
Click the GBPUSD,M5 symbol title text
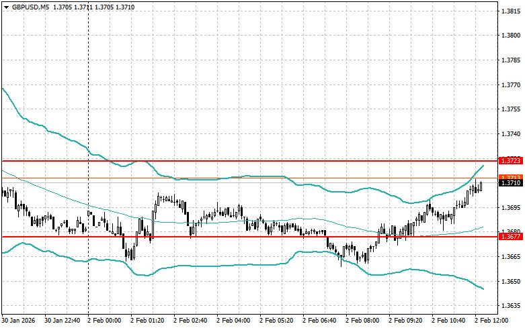click(x=31, y=7)
